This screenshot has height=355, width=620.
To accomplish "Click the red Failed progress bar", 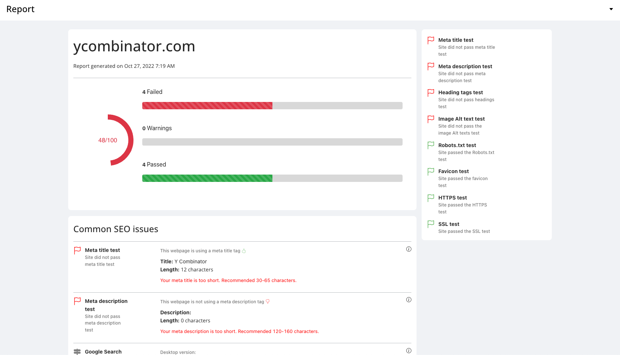I will click(207, 106).
